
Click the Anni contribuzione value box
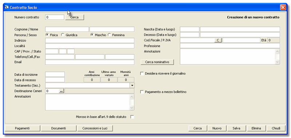pyautogui.click(x=92, y=80)
